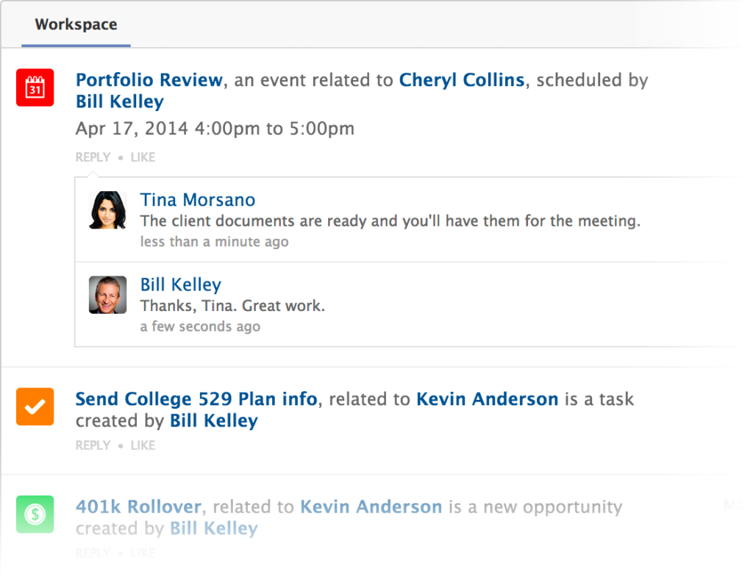Click Bill Kelley in the task entry
753x583 pixels.
(214, 421)
